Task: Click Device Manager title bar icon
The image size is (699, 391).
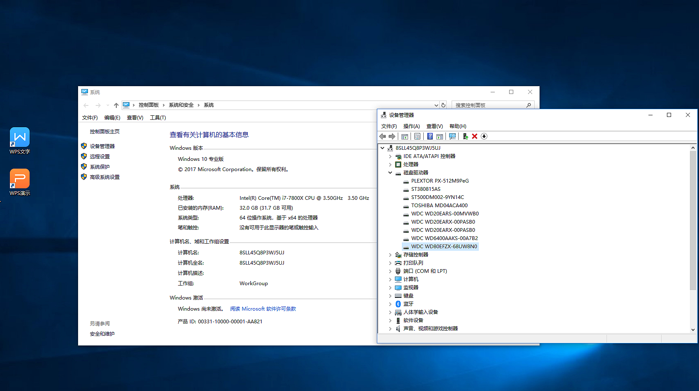Action: tap(383, 115)
